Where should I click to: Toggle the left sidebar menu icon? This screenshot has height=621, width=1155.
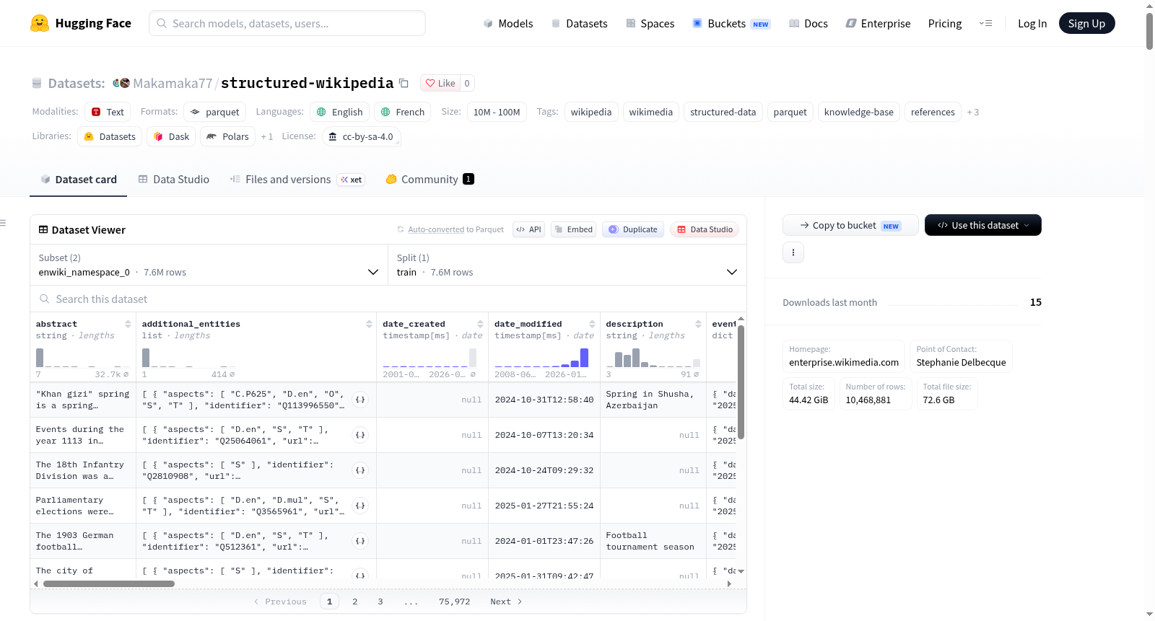click(4, 223)
